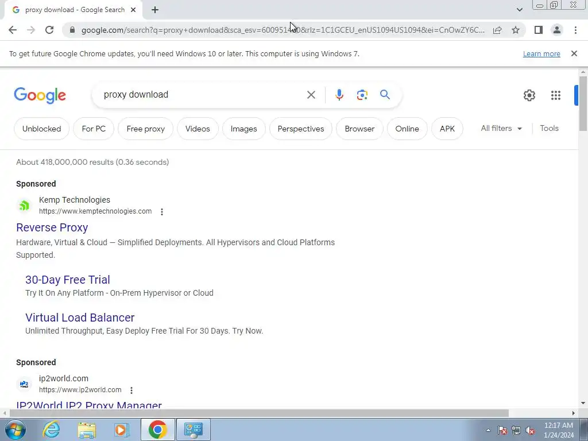588x441 pixels.
Task: Open the control panel taskbar app
Action: pyautogui.click(x=194, y=430)
